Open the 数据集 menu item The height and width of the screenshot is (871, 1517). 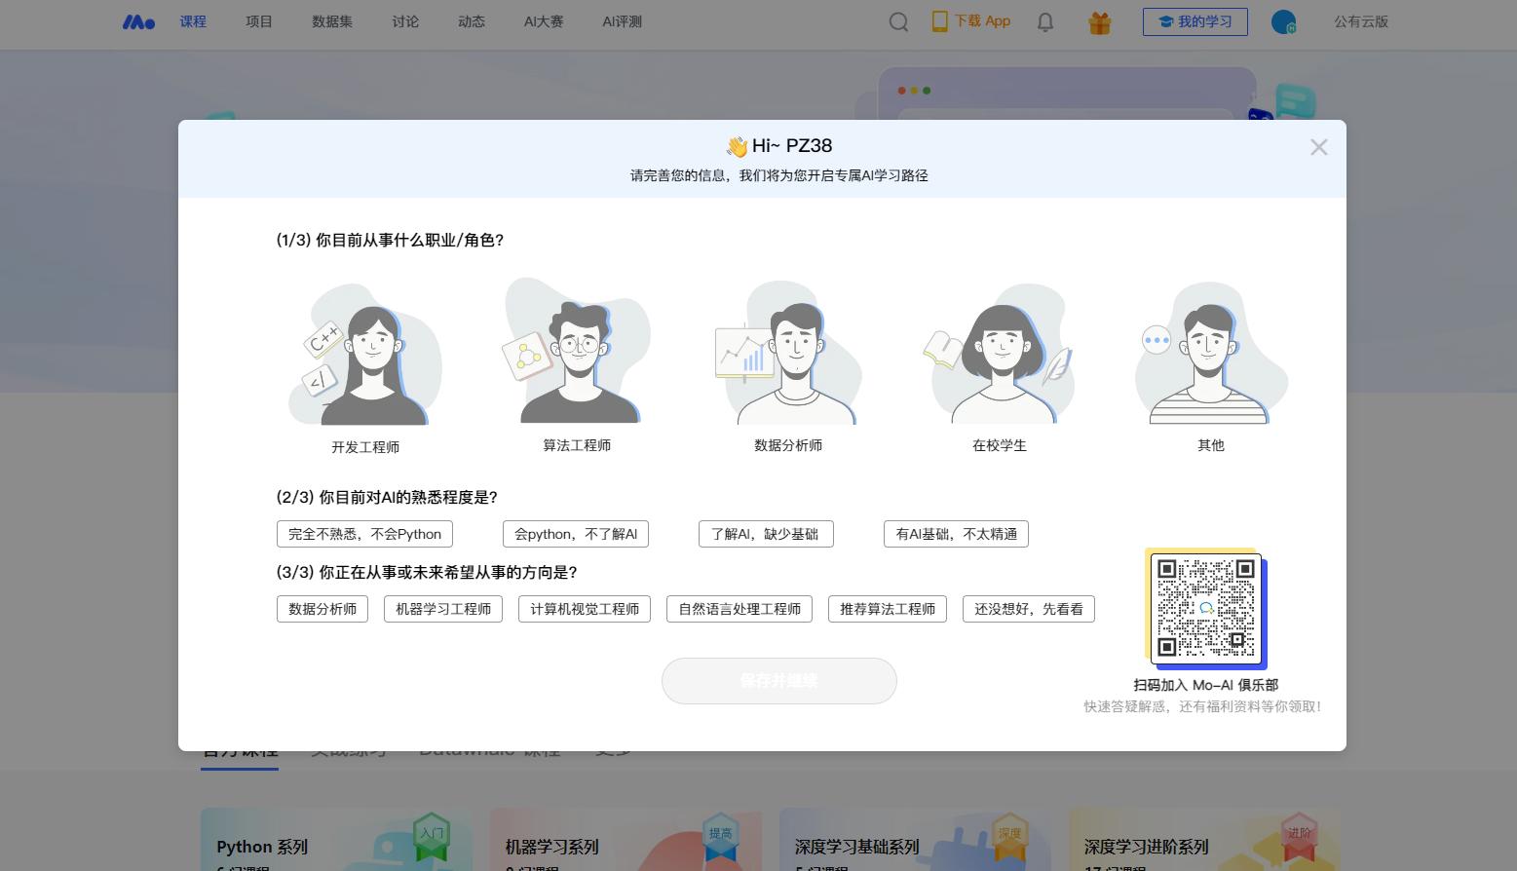coord(332,21)
